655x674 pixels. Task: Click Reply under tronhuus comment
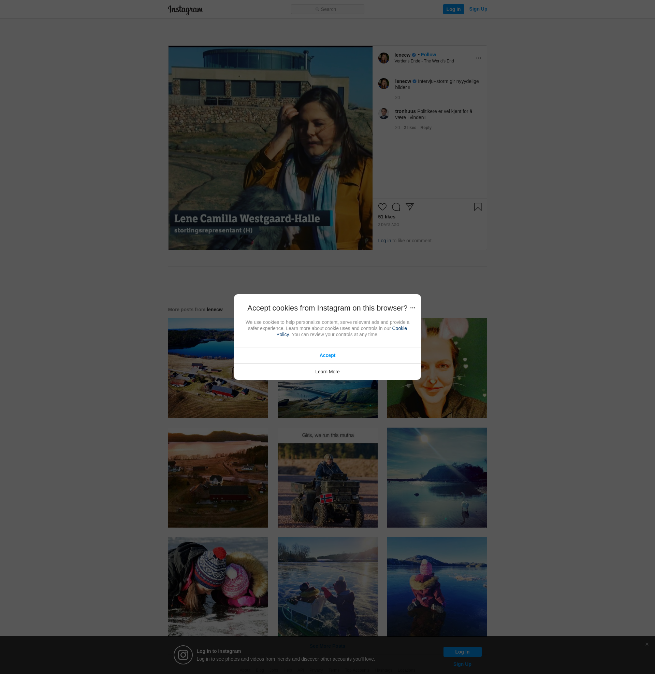[425, 128]
